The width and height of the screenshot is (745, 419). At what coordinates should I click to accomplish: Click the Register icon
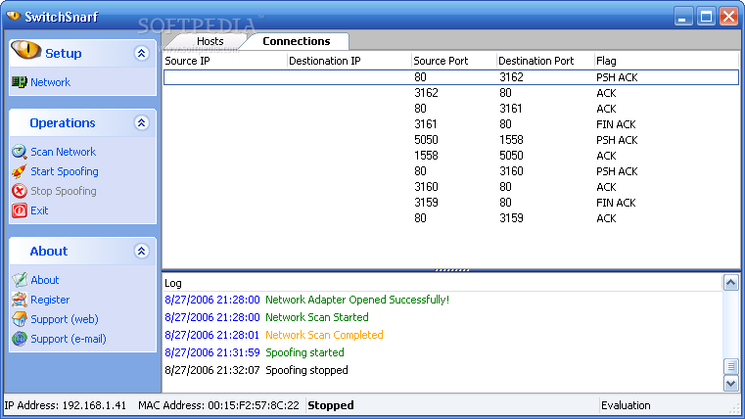pyautogui.click(x=19, y=300)
